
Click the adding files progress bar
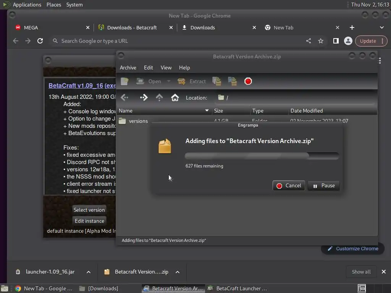262,156
